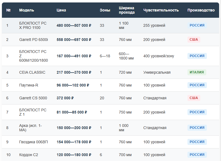Viewport: 221px width, 161px height.
Task: Click the 6—18 zones cell
Action: tap(105, 56)
